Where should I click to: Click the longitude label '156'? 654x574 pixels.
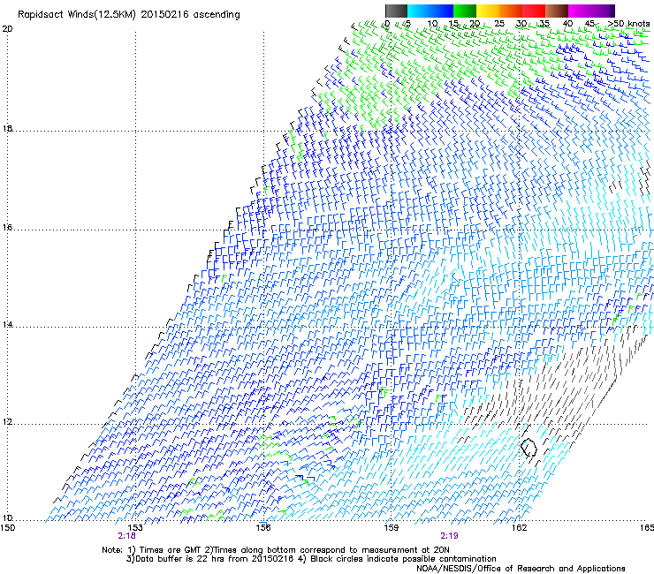263,528
